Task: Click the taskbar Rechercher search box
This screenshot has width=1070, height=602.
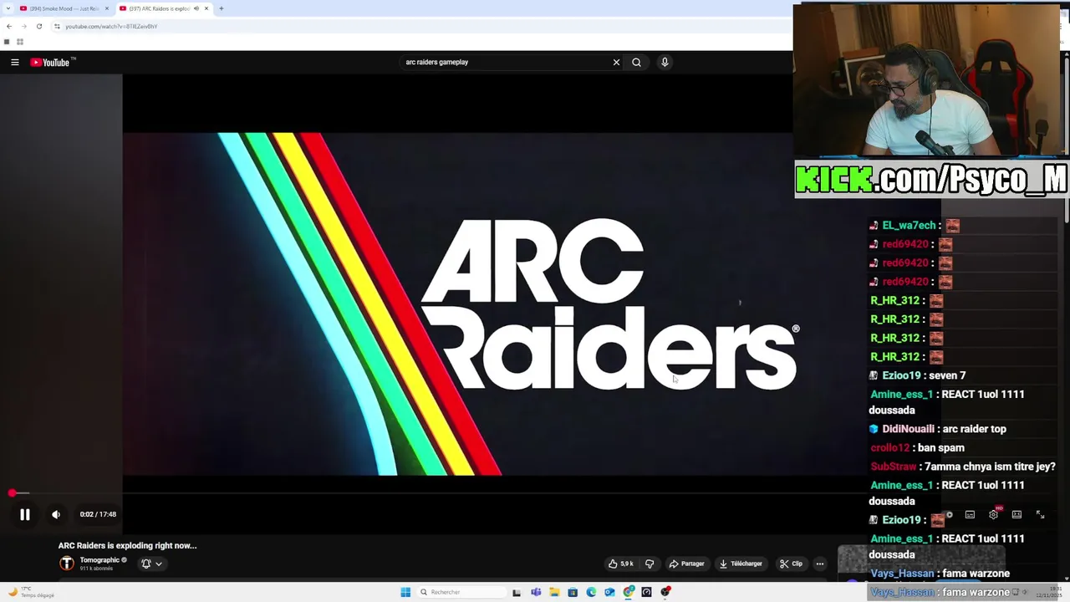Action: click(460, 592)
